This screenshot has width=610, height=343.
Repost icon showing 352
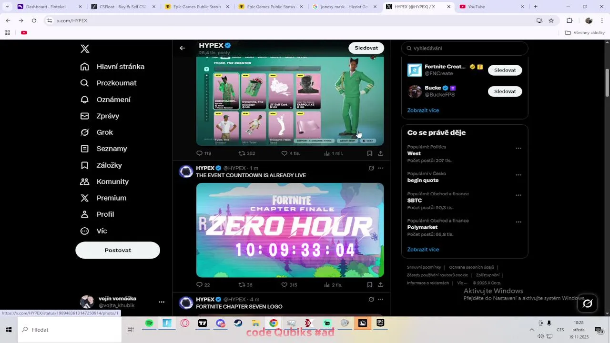click(242, 153)
